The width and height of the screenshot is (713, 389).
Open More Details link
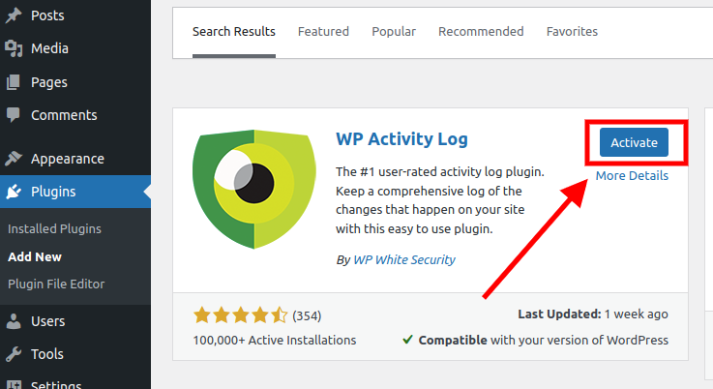[632, 175]
